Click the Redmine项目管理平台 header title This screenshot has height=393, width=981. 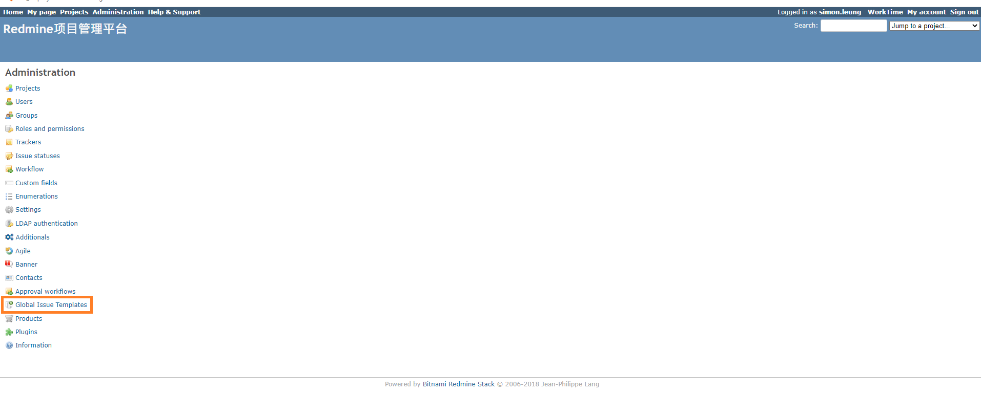point(65,29)
